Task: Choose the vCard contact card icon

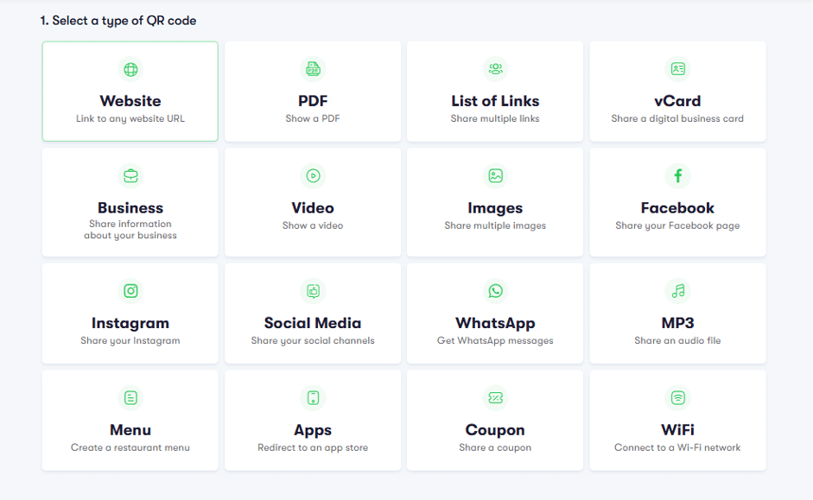Action: pos(677,68)
